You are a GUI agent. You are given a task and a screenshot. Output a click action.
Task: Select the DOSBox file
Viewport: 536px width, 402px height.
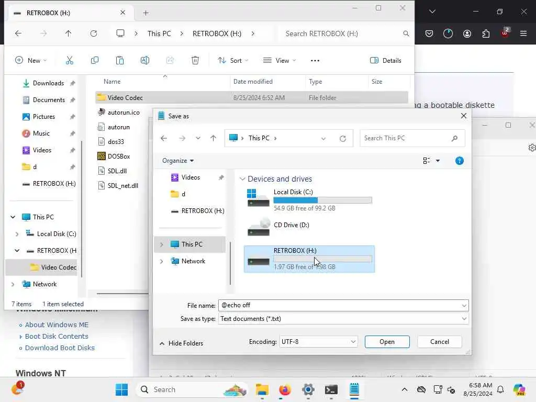(119, 157)
